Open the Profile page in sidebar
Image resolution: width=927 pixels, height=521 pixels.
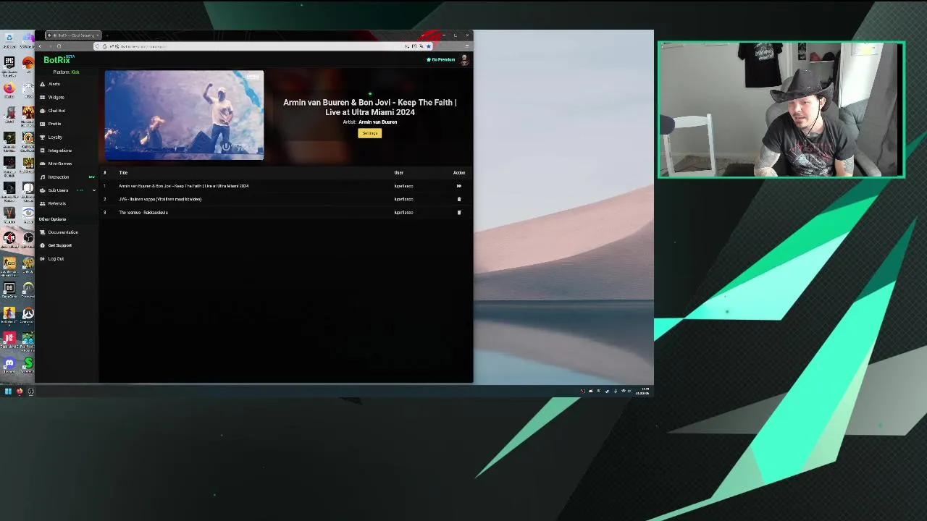point(54,124)
